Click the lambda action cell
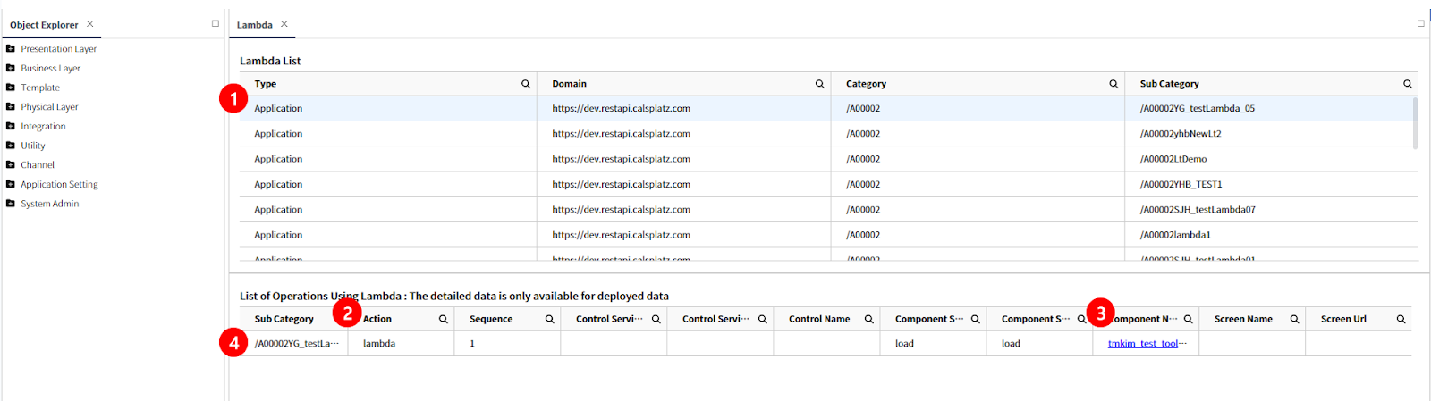 [x=401, y=344]
